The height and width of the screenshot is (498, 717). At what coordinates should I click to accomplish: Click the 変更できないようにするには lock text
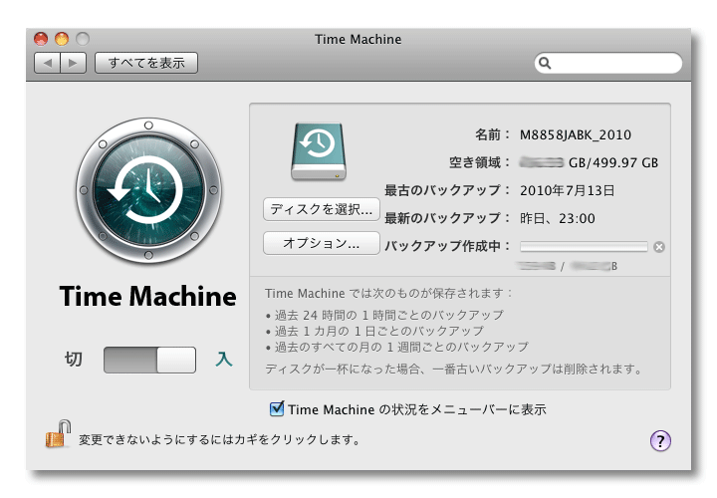coord(219,439)
